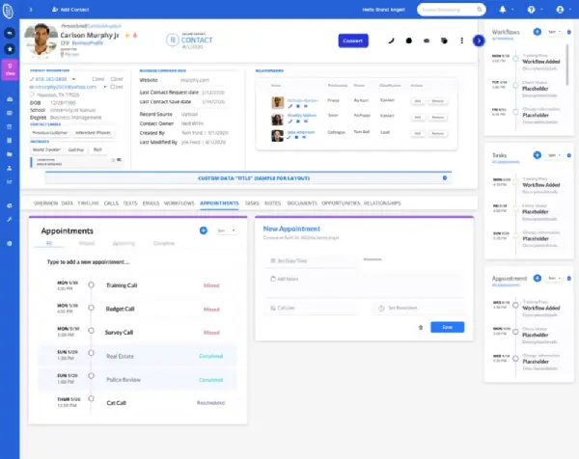Expand the user account dropdown arrow
The height and width of the screenshot is (459, 579).
(x=570, y=10)
